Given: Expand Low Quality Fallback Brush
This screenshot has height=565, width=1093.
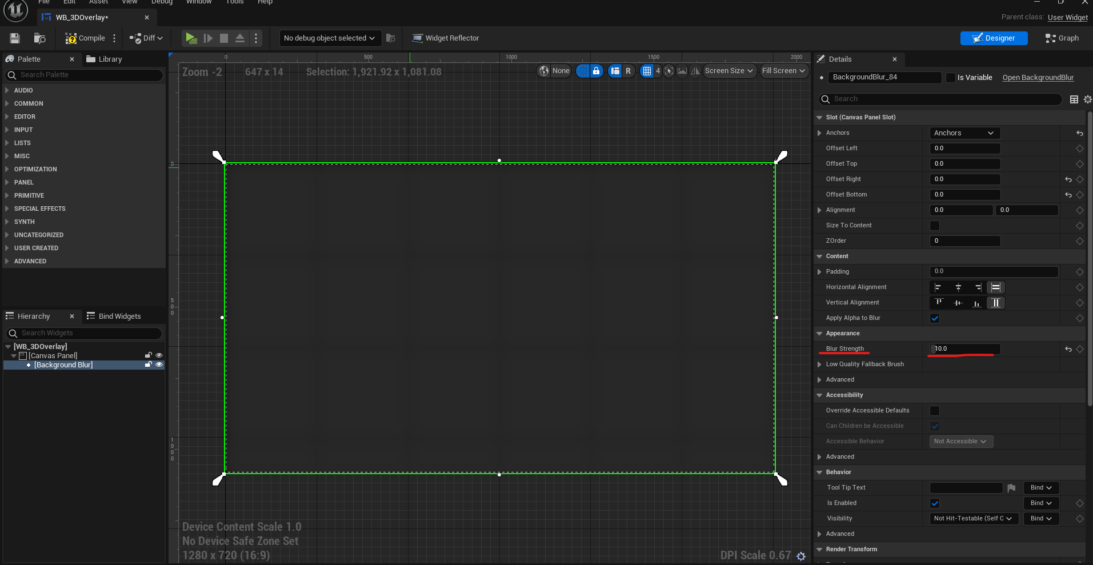Looking at the screenshot, I should [819, 364].
